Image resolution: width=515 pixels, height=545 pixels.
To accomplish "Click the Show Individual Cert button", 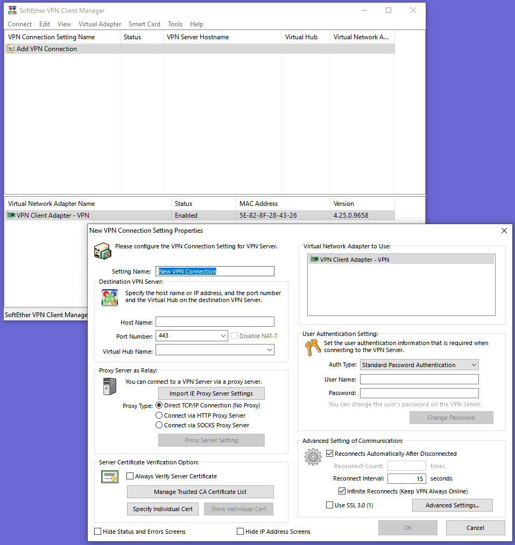I will coord(238,509).
